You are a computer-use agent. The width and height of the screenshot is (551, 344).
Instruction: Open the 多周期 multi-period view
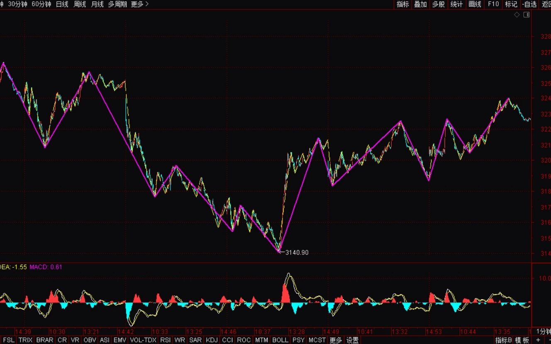117,4
